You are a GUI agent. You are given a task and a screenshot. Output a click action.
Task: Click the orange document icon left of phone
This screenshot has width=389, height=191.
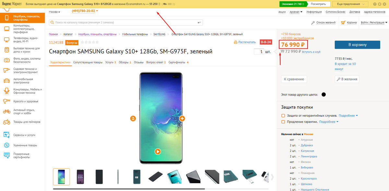(x=133, y=119)
